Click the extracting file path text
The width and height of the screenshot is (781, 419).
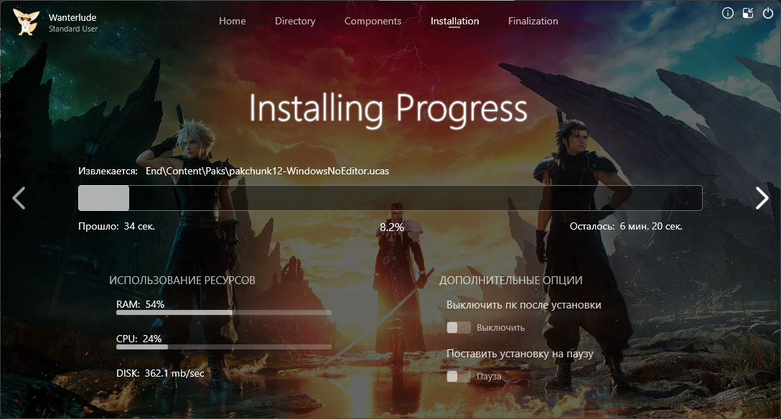pyautogui.click(x=267, y=171)
